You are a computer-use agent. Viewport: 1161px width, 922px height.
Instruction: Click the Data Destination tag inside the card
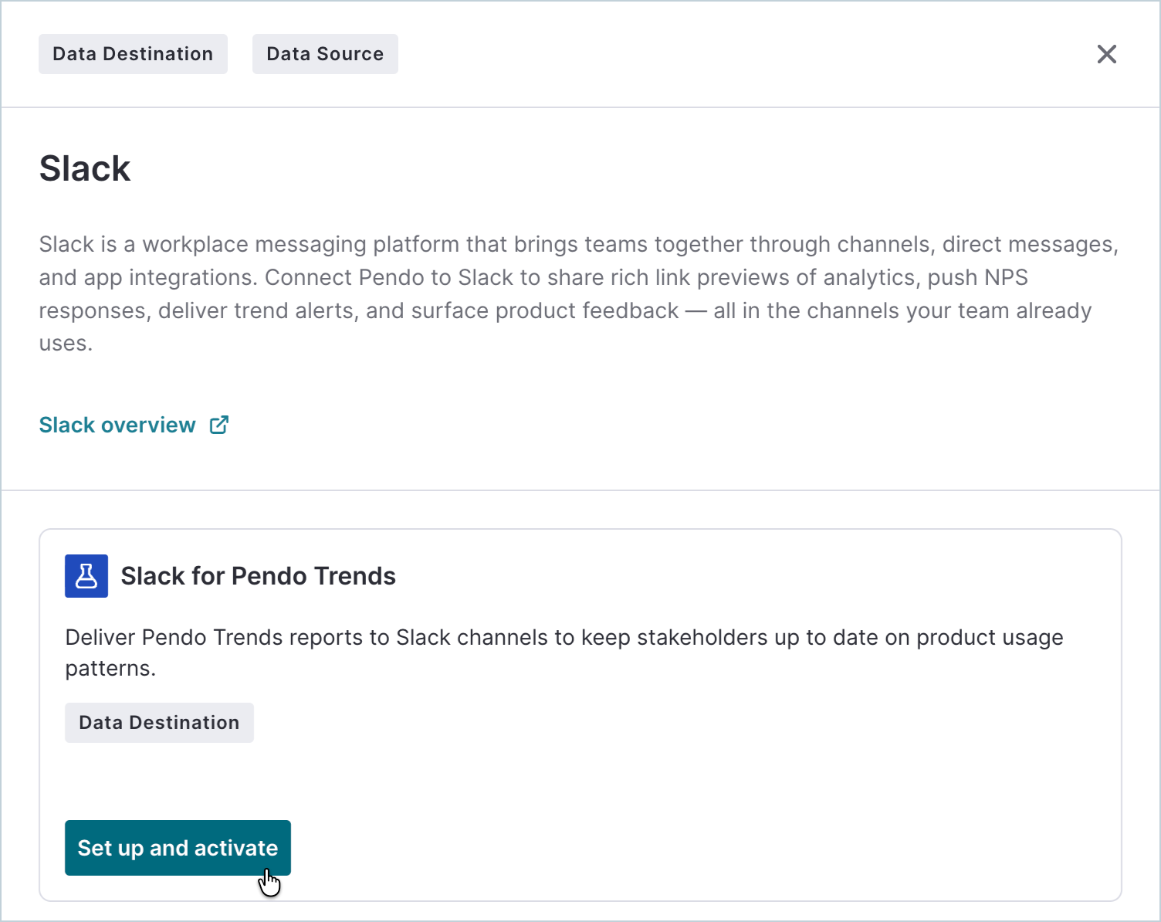click(159, 723)
